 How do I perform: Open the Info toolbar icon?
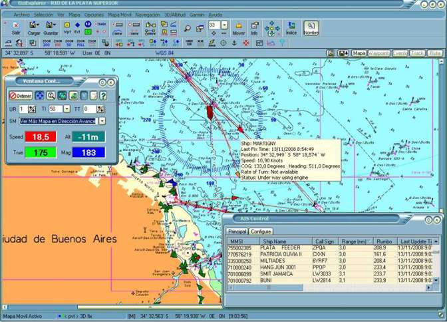pyautogui.click(x=254, y=29)
